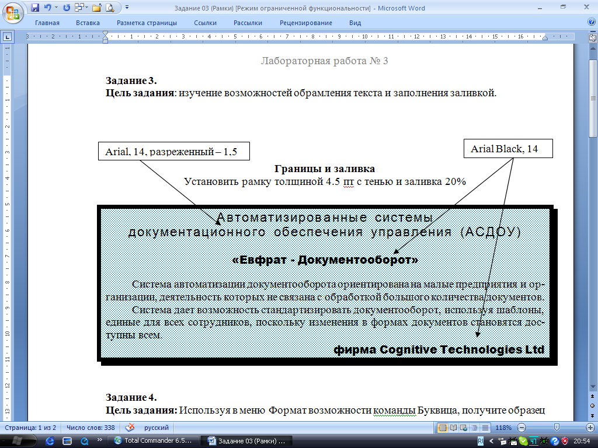The height and width of the screenshot is (448, 598).
Task: Undo the last action
Action: pos(48,8)
